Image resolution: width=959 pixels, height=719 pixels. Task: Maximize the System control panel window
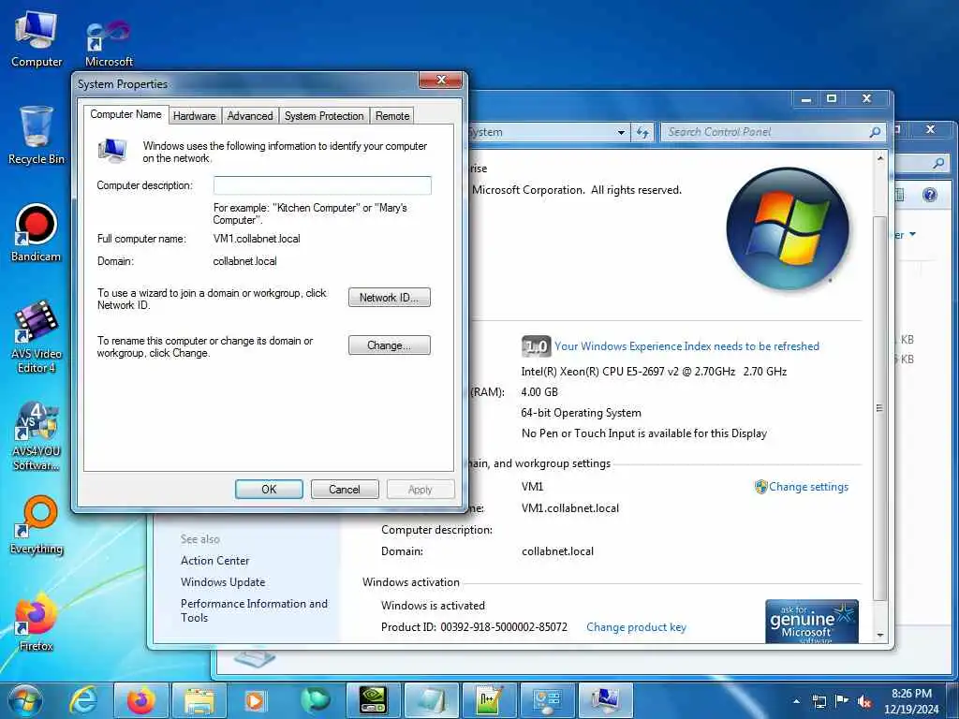[x=832, y=97]
